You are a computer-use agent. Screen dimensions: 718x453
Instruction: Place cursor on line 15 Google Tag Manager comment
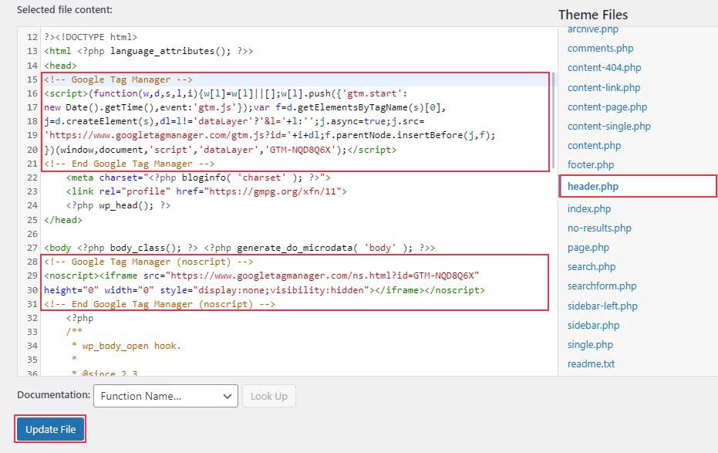click(118, 79)
